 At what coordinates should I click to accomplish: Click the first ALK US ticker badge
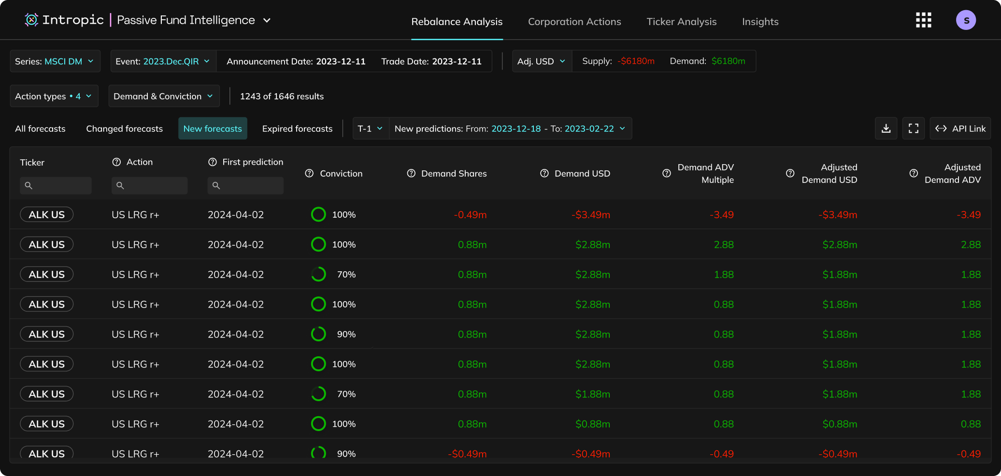(46, 215)
